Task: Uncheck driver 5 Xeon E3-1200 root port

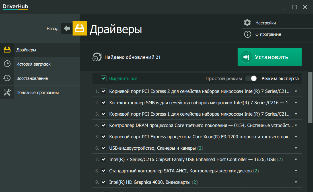Action: (x=103, y=137)
